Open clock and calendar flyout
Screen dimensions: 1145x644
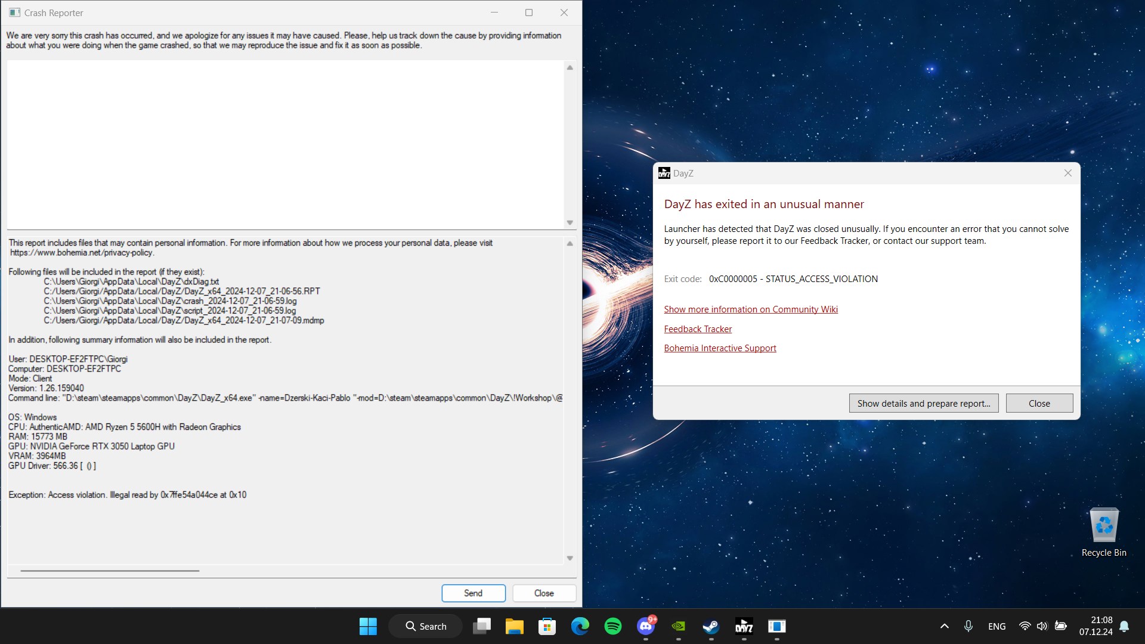point(1096,626)
